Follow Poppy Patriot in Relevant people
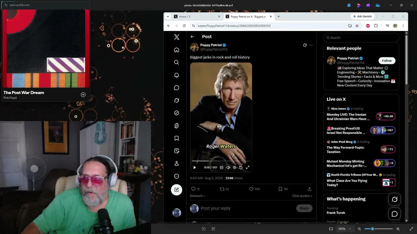Image resolution: width=417 pixels, height=234 pixels. point(387,60)
